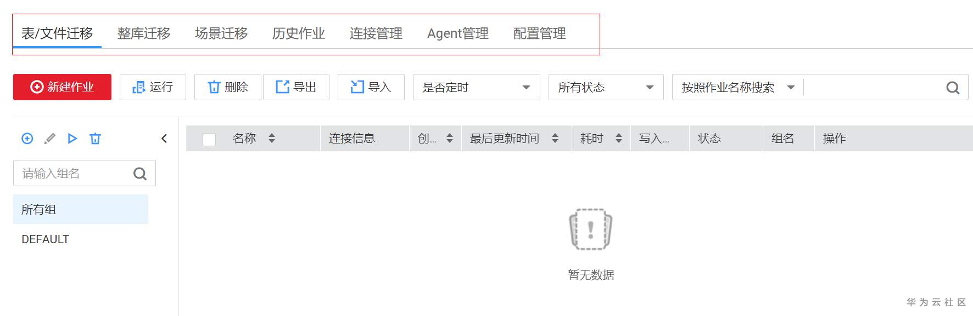
Task: Sort by 最后更新时间 column arrows
Action: click(555, 138)
